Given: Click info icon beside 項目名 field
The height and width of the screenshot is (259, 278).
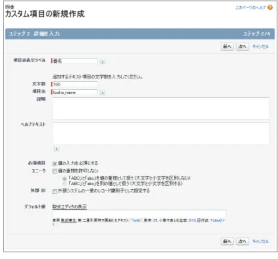Looking at the screenshot, I should [x=103, y=93].
